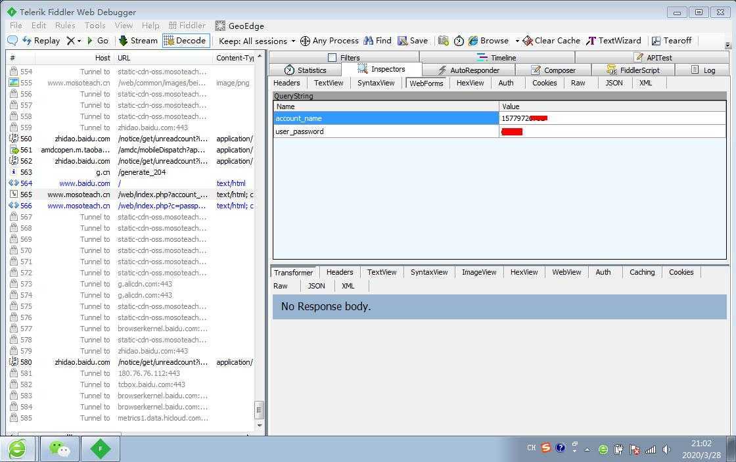The image size is (736, 462).
Task: Click the comment balloon toolbar icon
Action: 12,41
